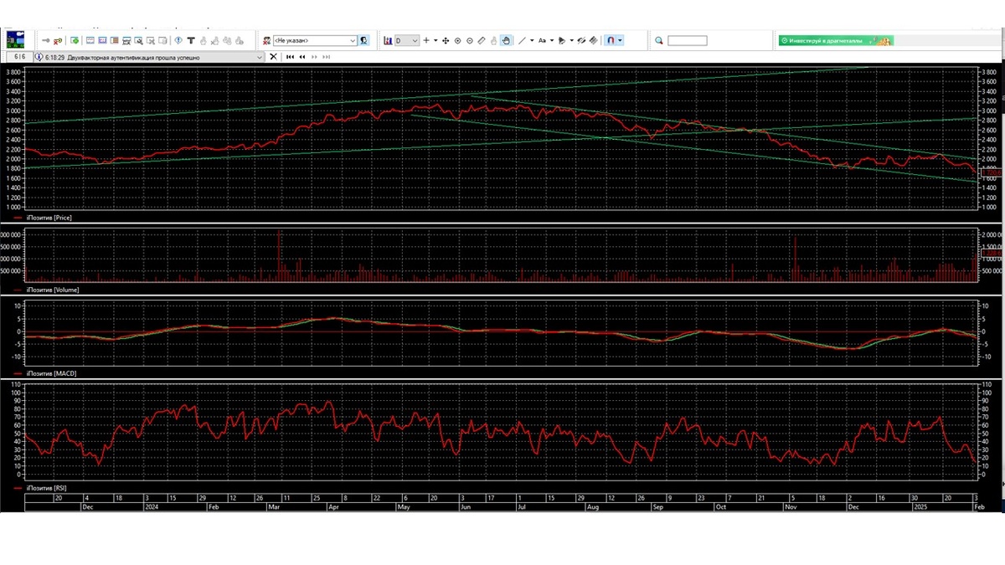Toggle the magnet snap mode
Image resolution: width=1005 pixels, height=565 pixels.
(611, 40)
